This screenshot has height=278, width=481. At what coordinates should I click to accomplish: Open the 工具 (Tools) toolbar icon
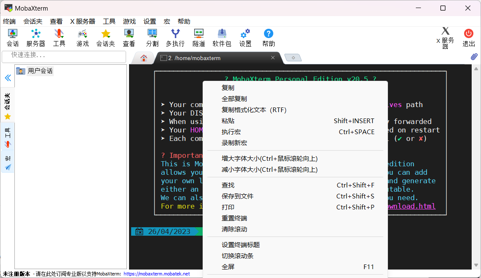[x=59, y=38]
